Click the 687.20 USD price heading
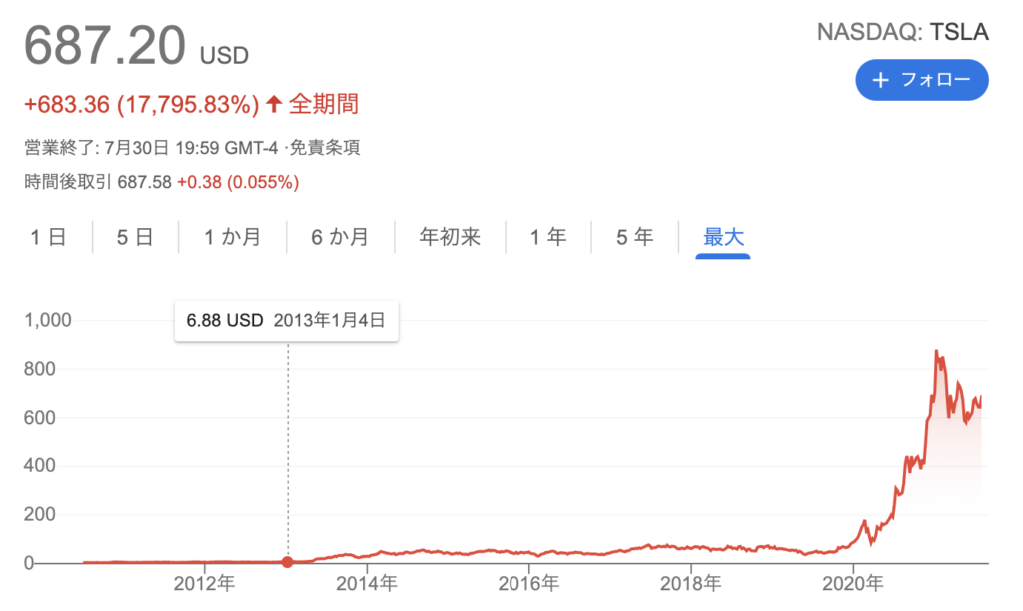Screen dimensions: 1023x611 tap(136, 46)
